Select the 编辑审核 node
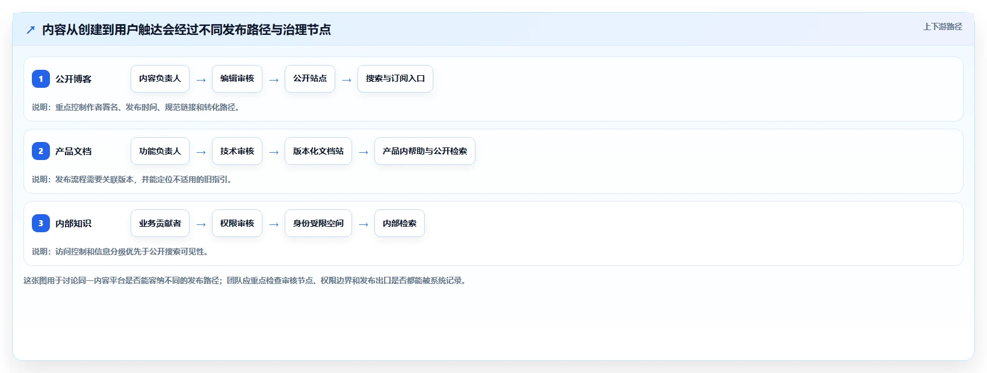 tap(237, 79)
